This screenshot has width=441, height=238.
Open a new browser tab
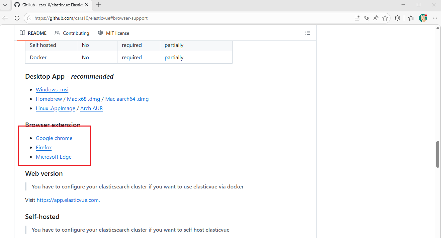tap(99, 5)
